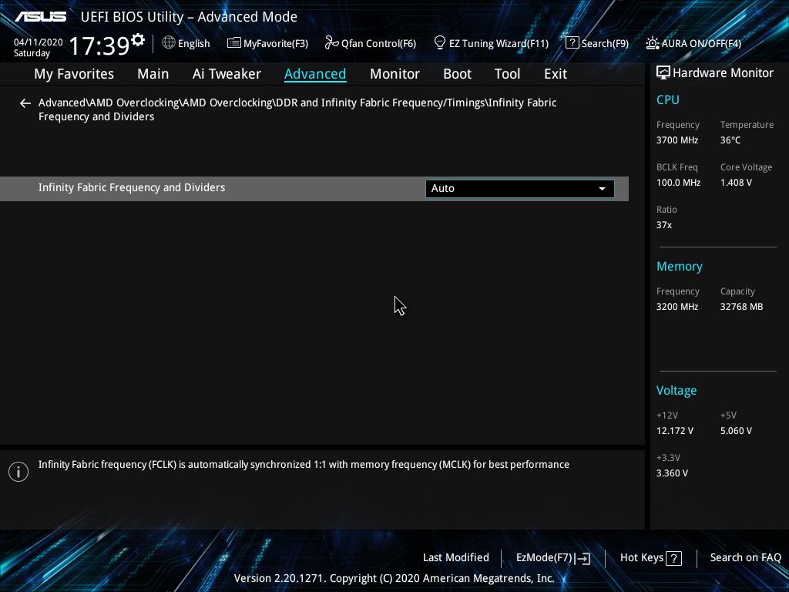This screenshot has width=789, height=592.
Task: Select the Advanced tab
Action: click(x=315, y=74)
